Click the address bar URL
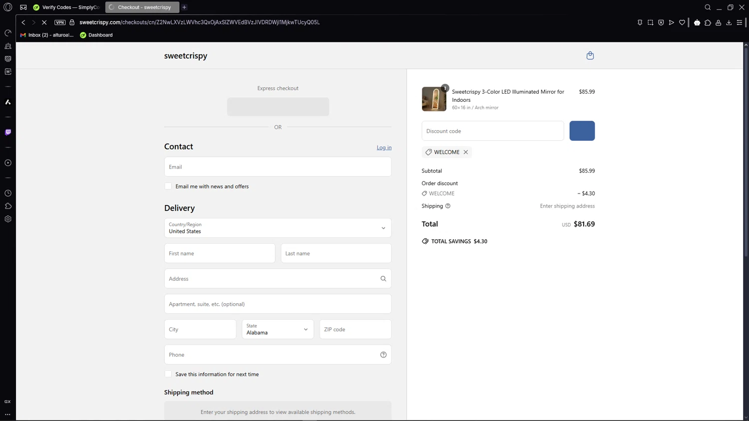Screen dimensions: 749x421 [x=199, y=22]
